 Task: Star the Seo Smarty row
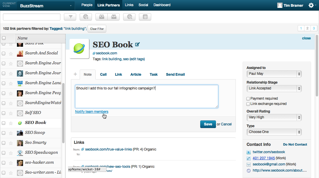point(11,143)
